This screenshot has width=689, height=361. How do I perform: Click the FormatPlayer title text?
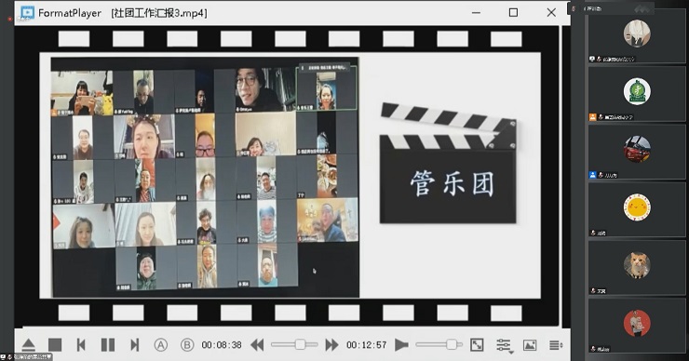click(x=70, y=13)
